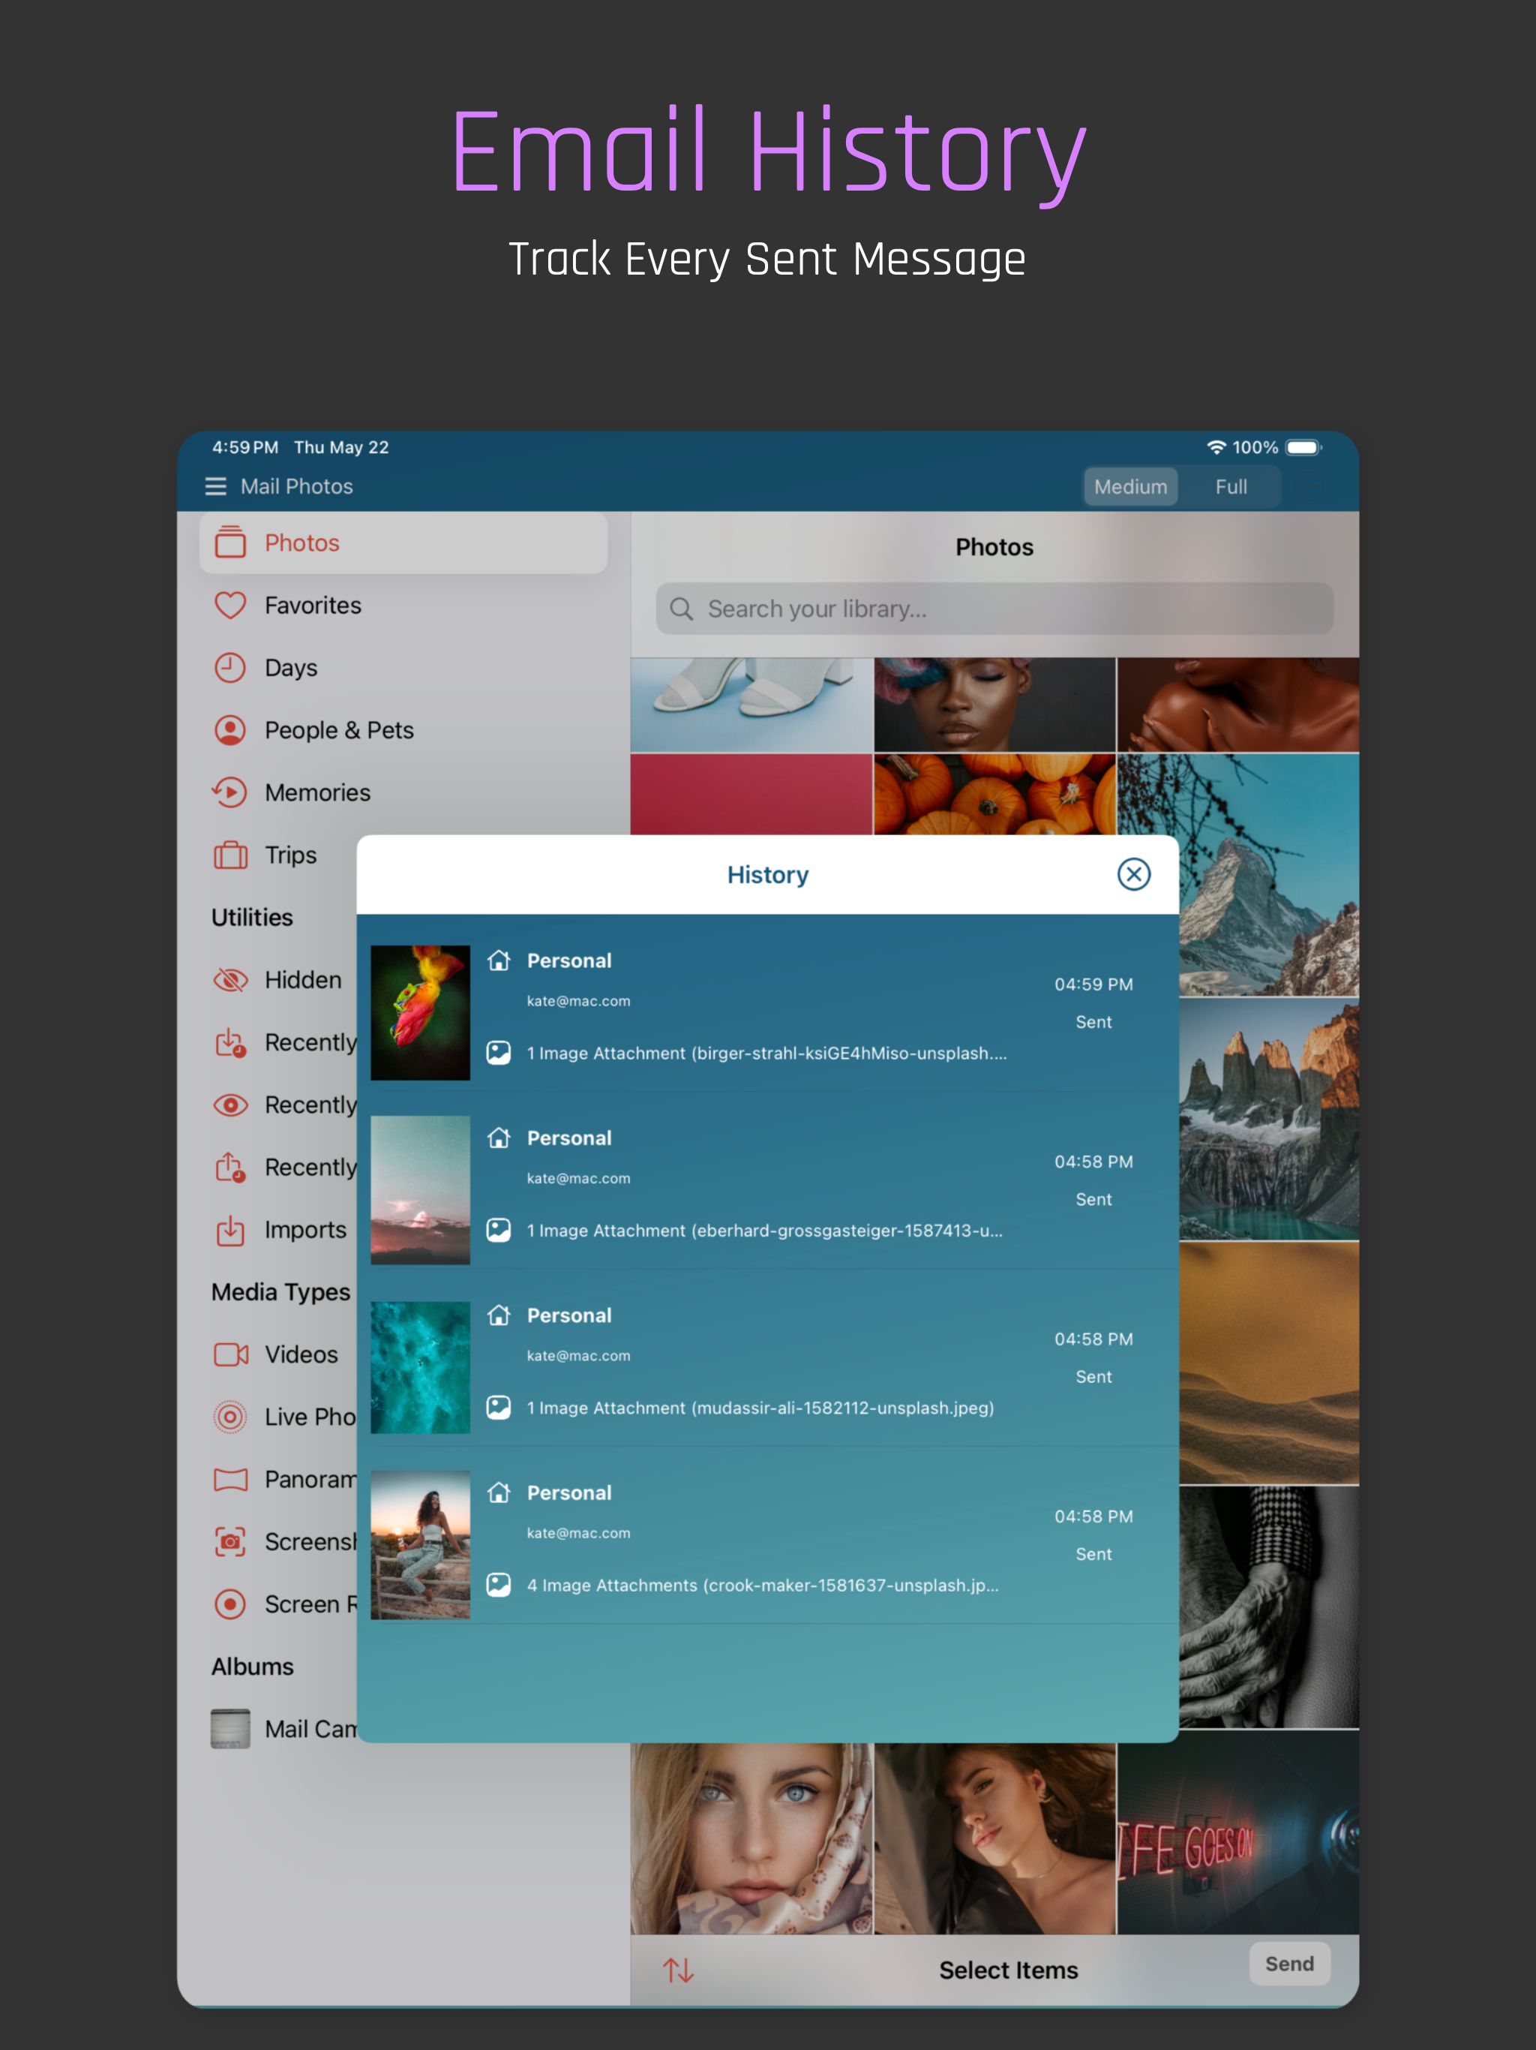This screenshot has width=1536, height=2050.
Task: Open People & Pets in the sidebar
Action: click(404, 730)
